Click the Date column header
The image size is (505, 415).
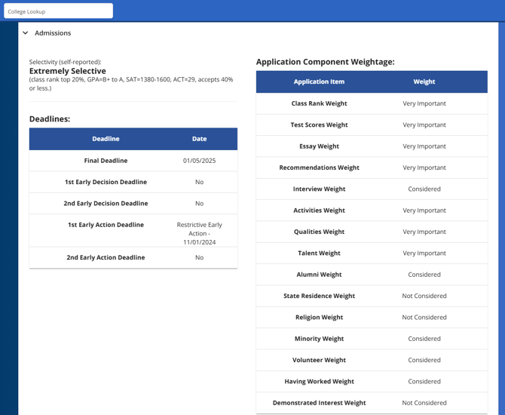199,139
